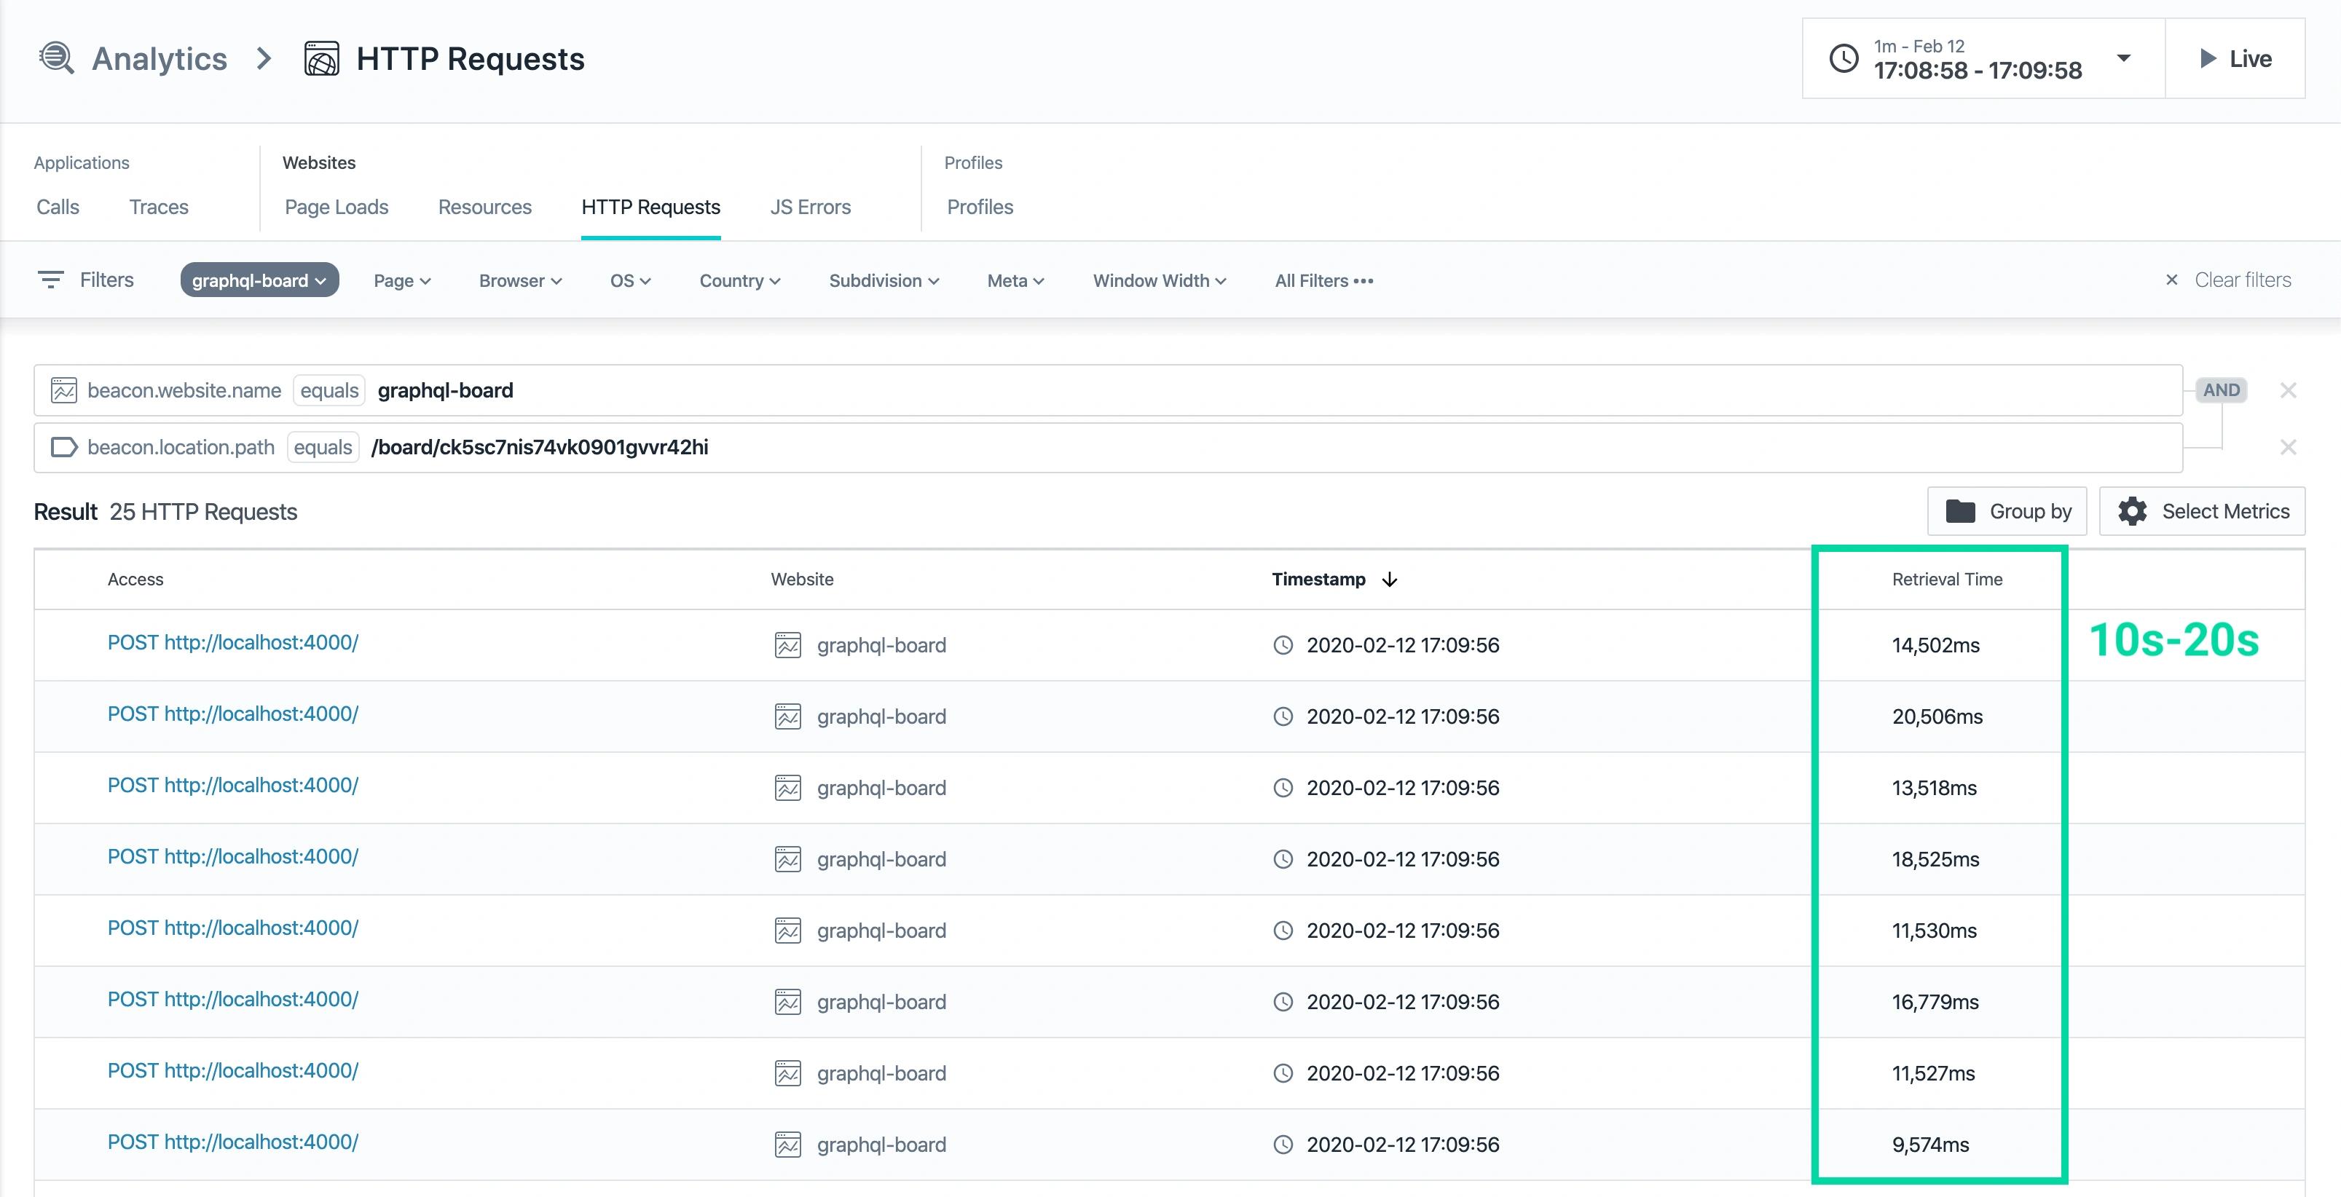Expand the Browser filter dropdown
The image size is (2341, 1197).
521,280
